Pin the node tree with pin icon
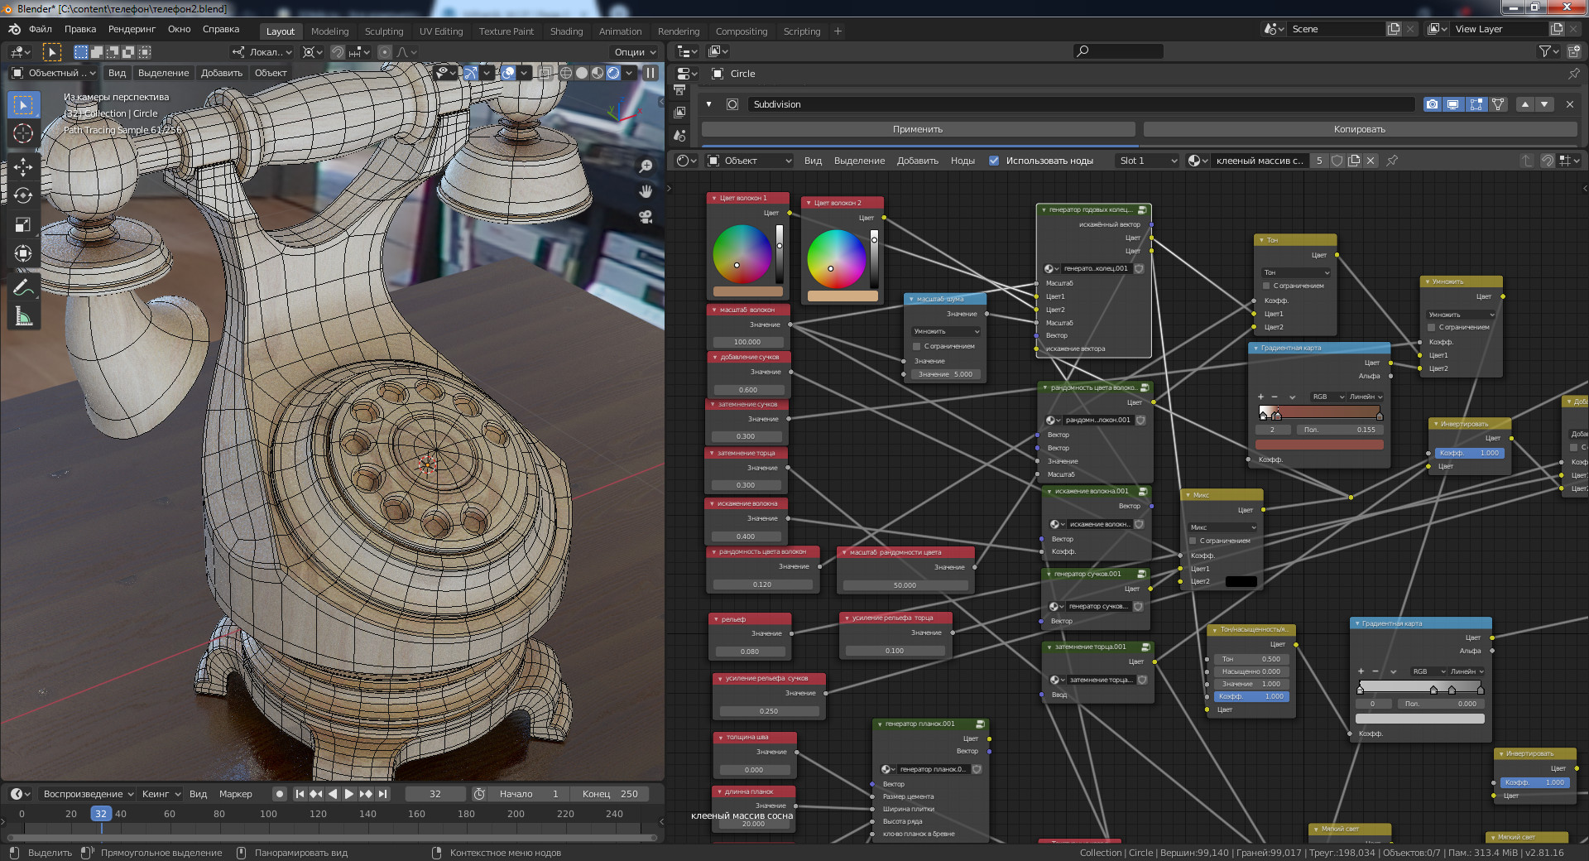 click(x=1392, y=161)
